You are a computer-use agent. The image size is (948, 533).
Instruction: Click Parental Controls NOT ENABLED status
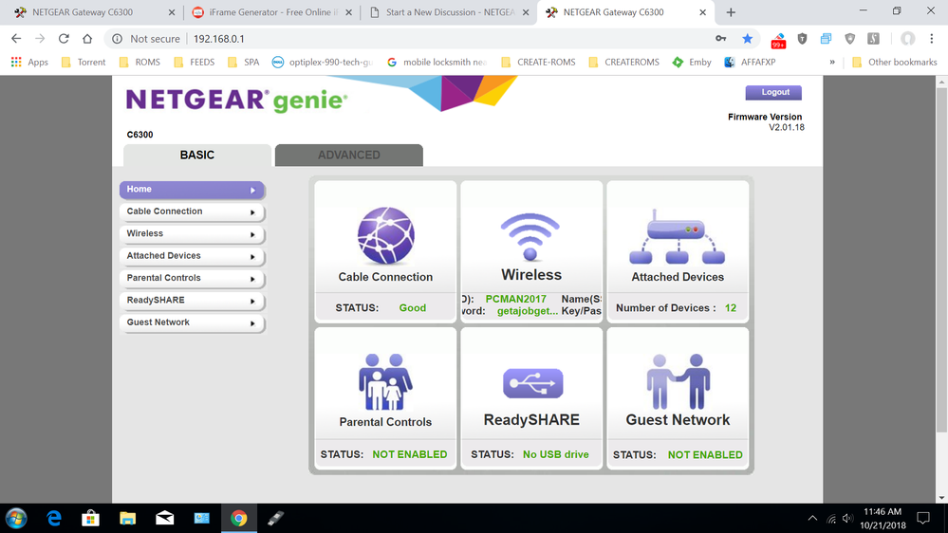[x=410, y=454]
